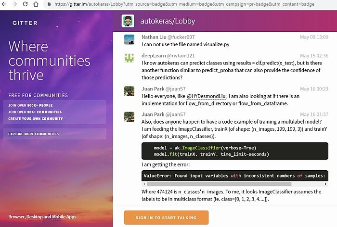Open timestamp May 09 13:09

coord(314,37)
